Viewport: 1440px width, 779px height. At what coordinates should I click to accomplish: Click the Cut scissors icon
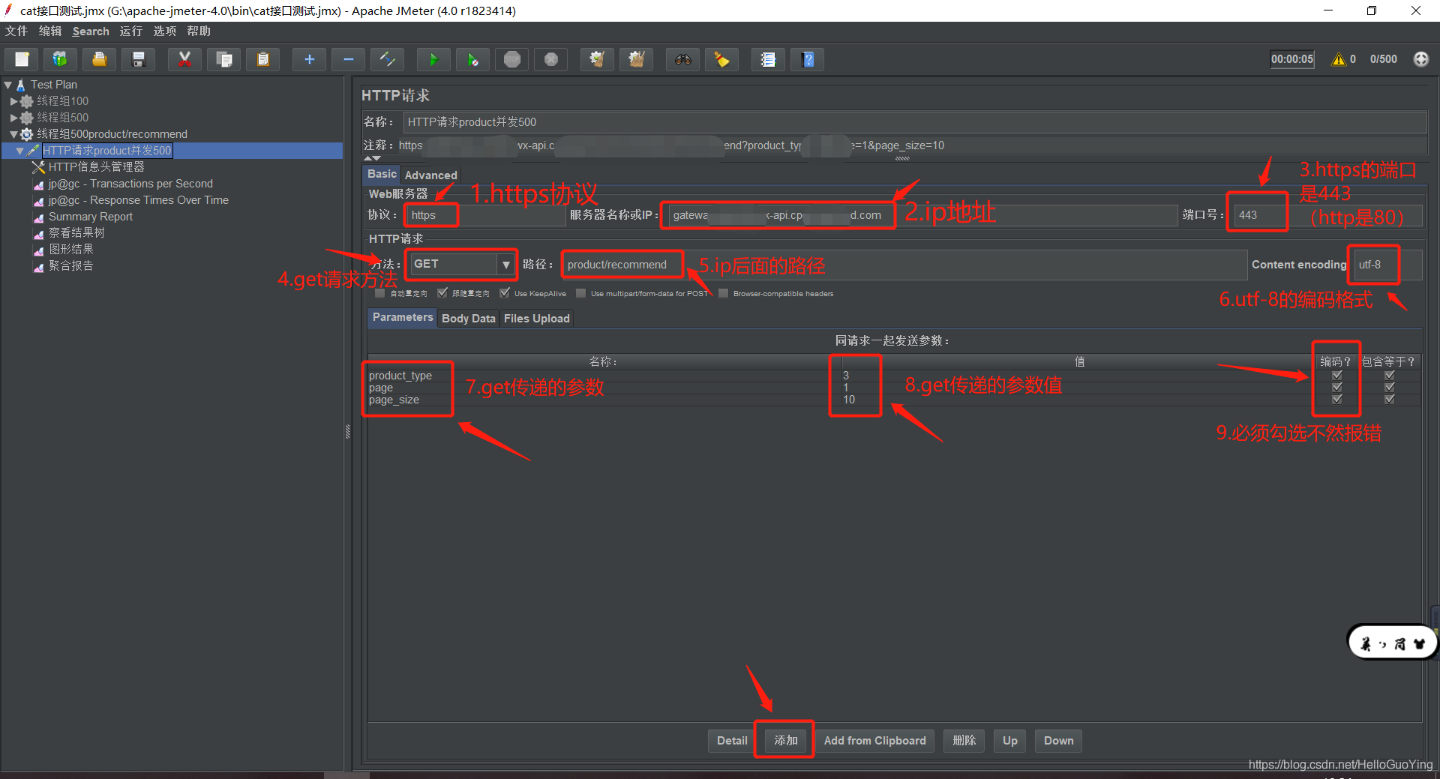coord(184,59)
